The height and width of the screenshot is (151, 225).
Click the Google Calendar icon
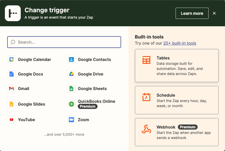tap(12, 60)
